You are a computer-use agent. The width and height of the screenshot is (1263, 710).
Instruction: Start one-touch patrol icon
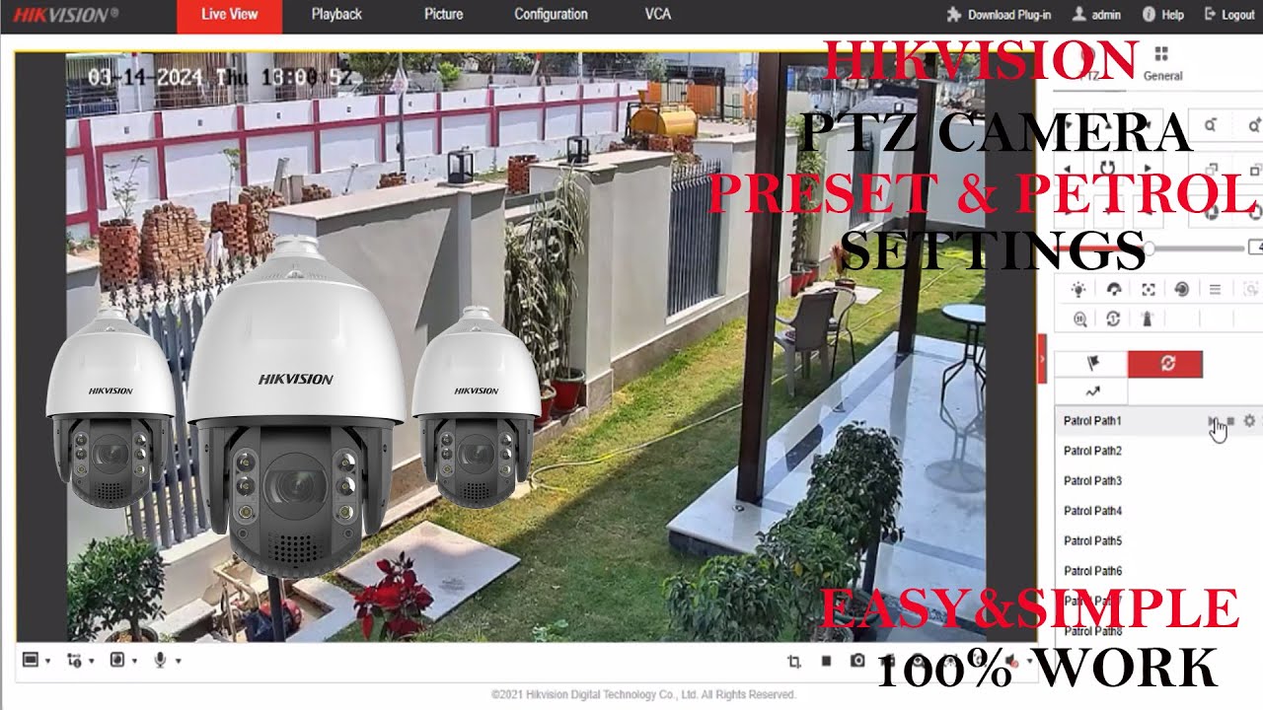(x=1113, y=319)
